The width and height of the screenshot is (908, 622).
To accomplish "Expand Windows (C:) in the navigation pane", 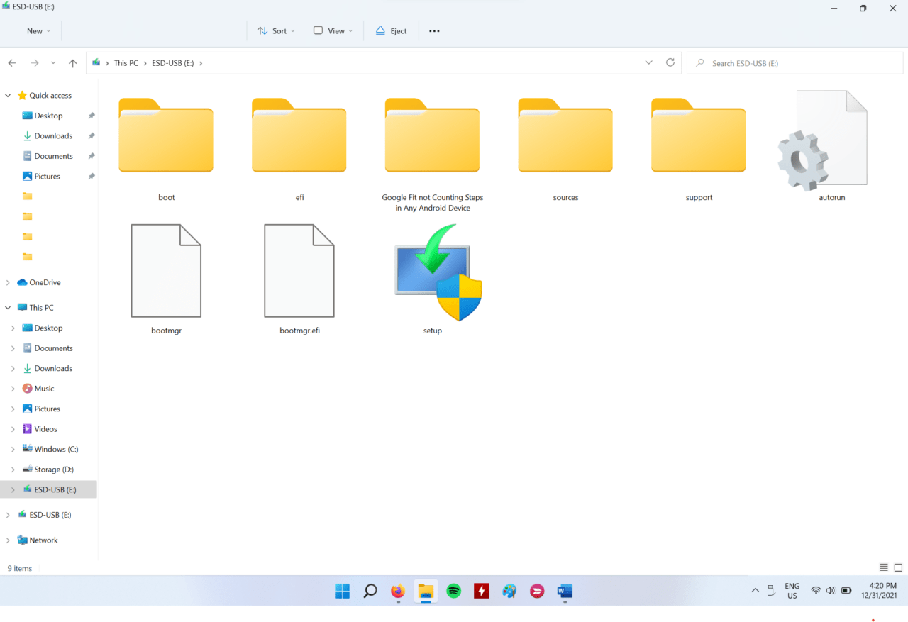I will (13, 448).
